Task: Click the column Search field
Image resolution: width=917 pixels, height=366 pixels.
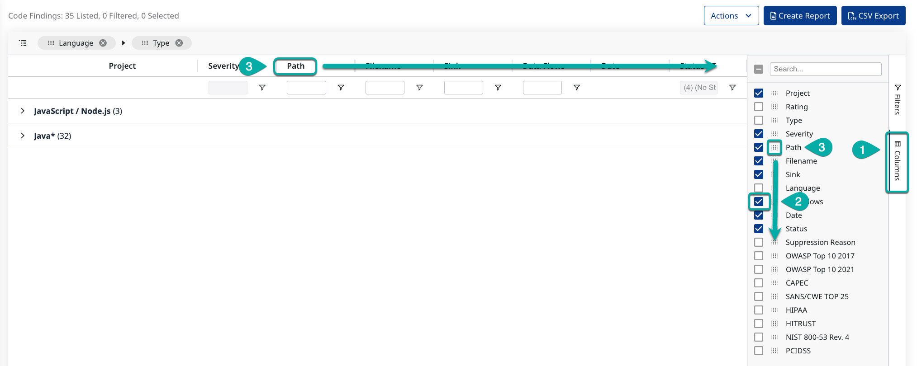Action: pos(826,69)
